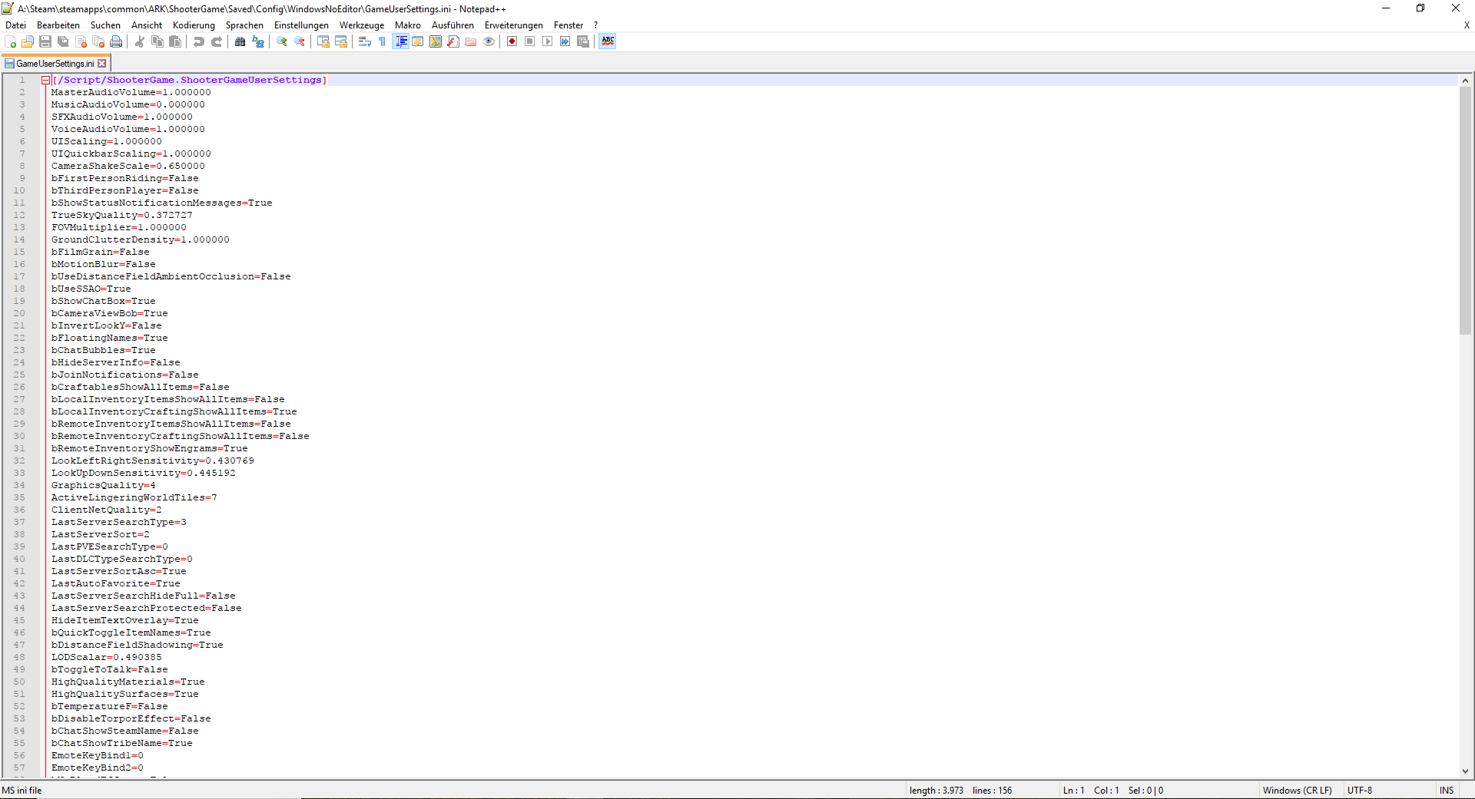The width and height of the screenshot is (1475, 799).
Task: Click the Windows (CR LF) status field
Action: [1297, 791]
